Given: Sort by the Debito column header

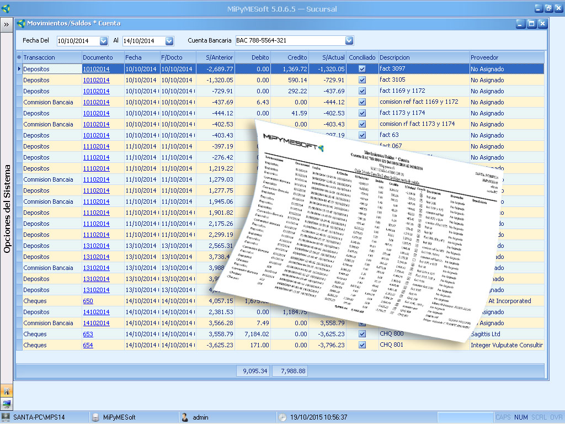Looking at the screenshot, I should tap(253, 57).
